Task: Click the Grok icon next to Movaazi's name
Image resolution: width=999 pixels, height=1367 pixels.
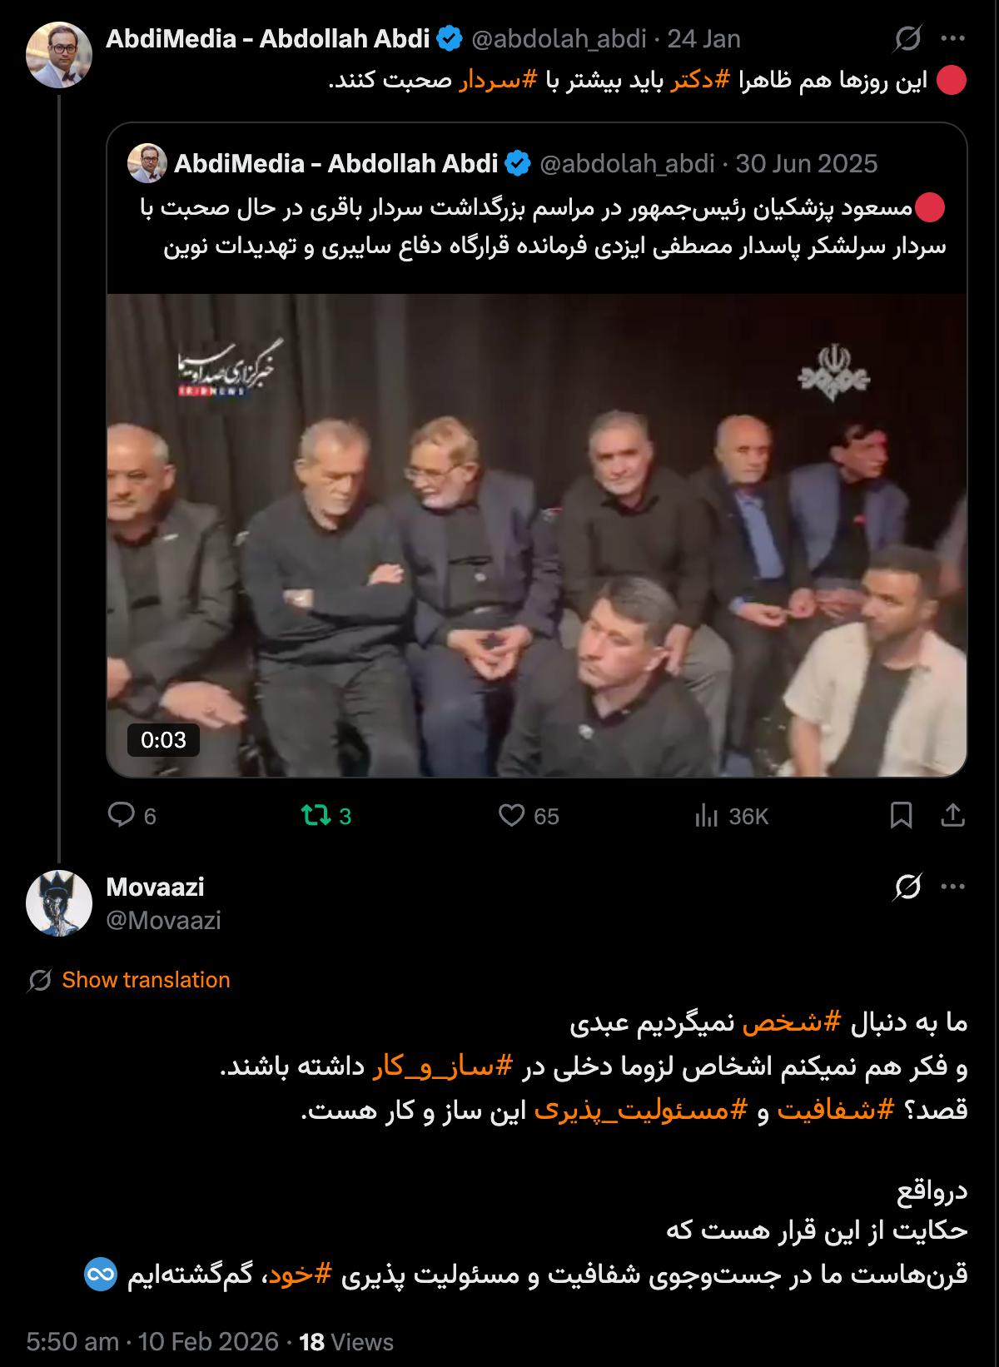Action: pyautogui.click(x=907, y=887)
